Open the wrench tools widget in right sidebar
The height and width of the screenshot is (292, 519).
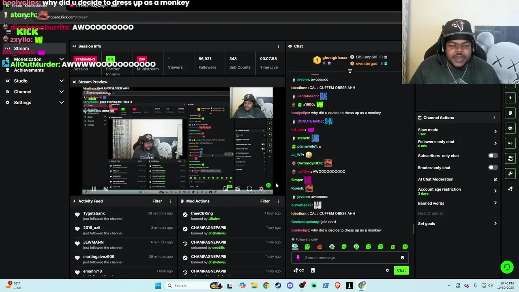510,174
